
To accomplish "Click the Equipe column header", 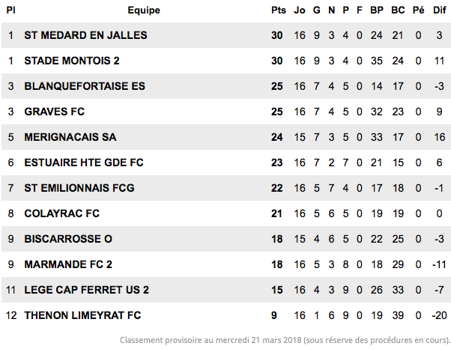I will point(144,10).
